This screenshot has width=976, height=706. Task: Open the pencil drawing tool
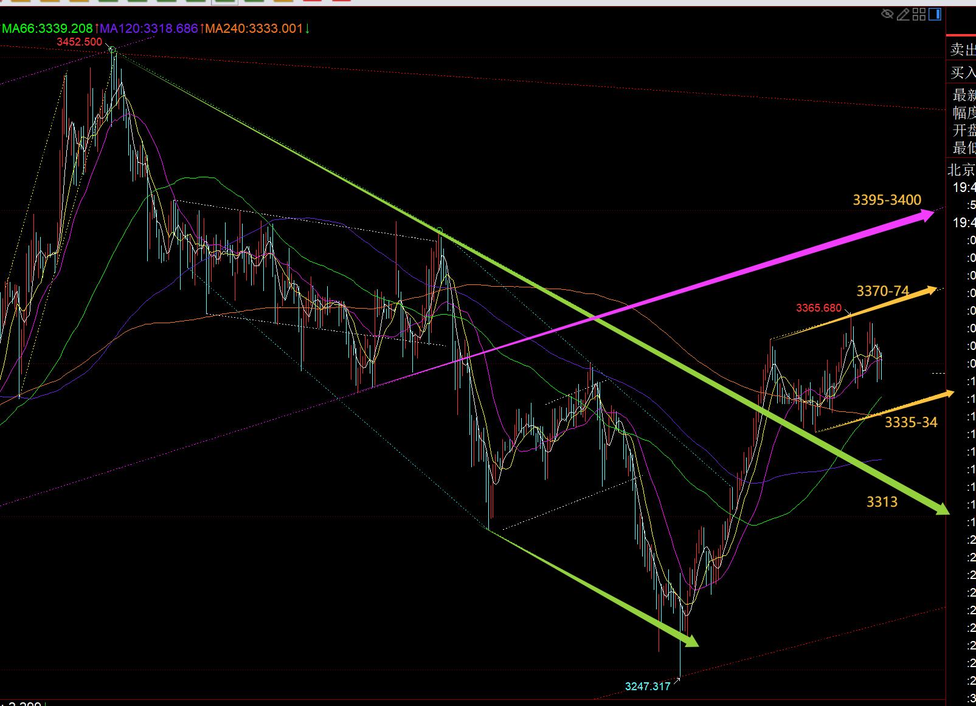coord(903,14)
